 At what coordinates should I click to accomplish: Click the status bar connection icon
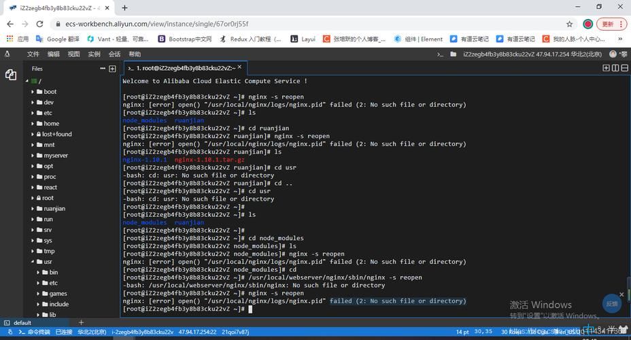10,332
